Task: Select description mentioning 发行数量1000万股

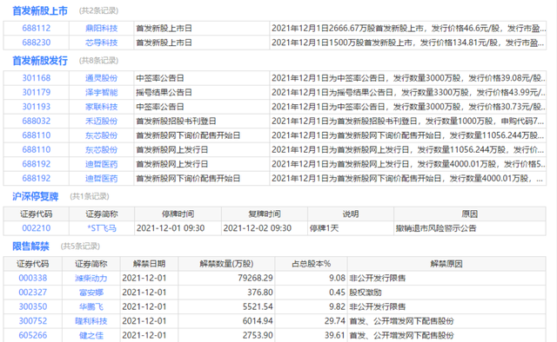Action: click(x=408, y=122)
